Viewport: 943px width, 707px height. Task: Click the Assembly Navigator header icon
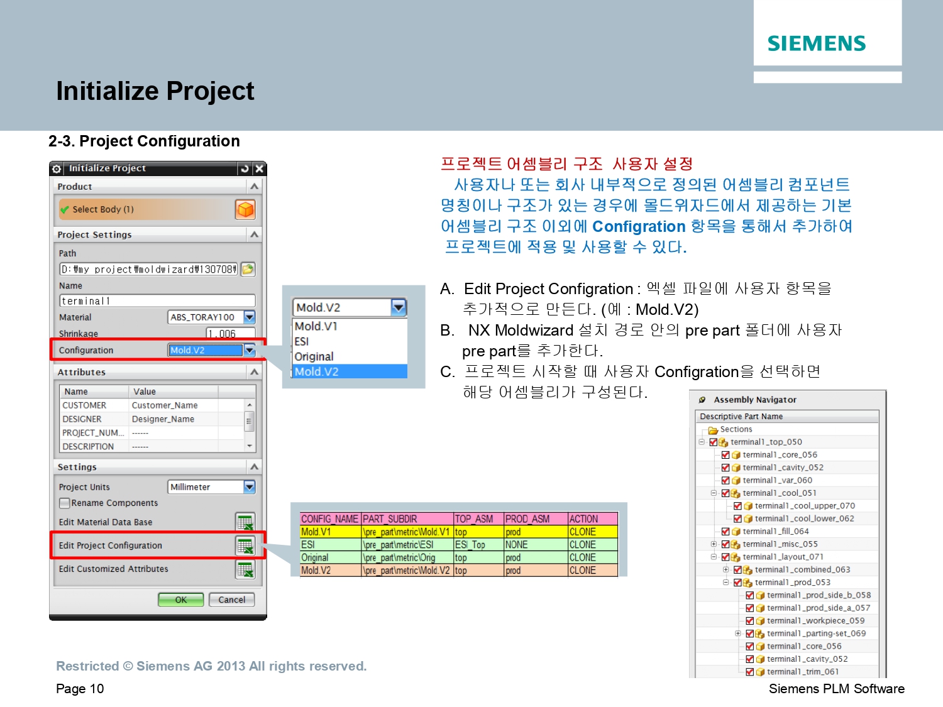[x=702, y=400]
